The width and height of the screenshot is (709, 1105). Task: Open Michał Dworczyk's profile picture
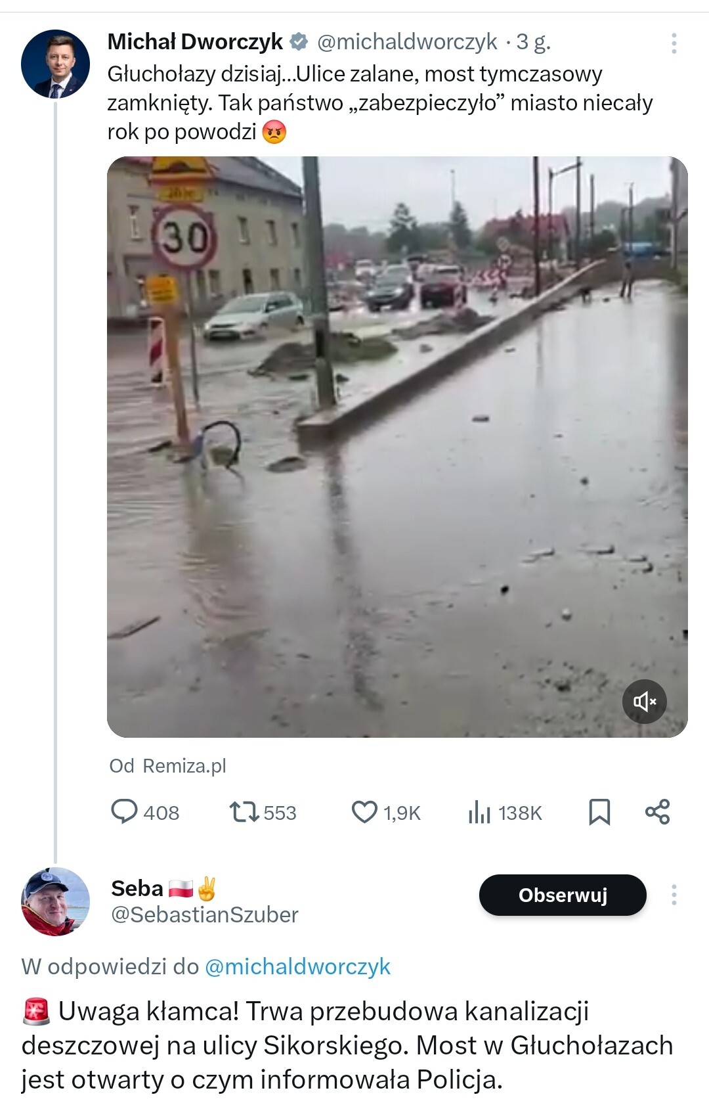pyautogui.click(x=55, y=64)
